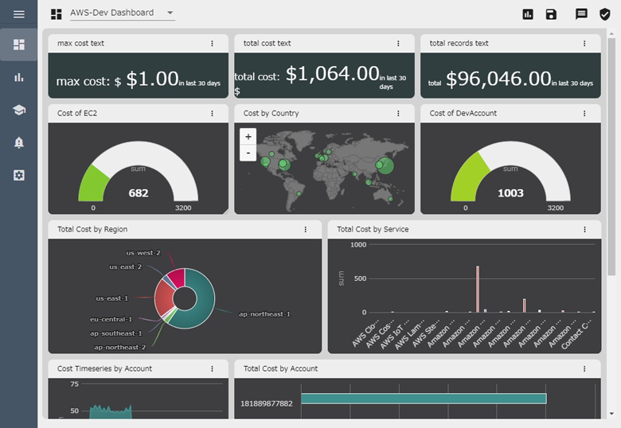Expand the AWS-Dev Dashboard dropdown
Image resolution: width=621 pixels, height=428 pixels.
pyautogui.click(x=170, y=13)
